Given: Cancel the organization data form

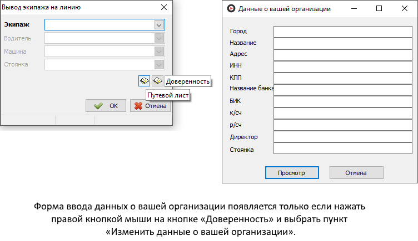Looking at the screenshot, I should click(356, 172).
